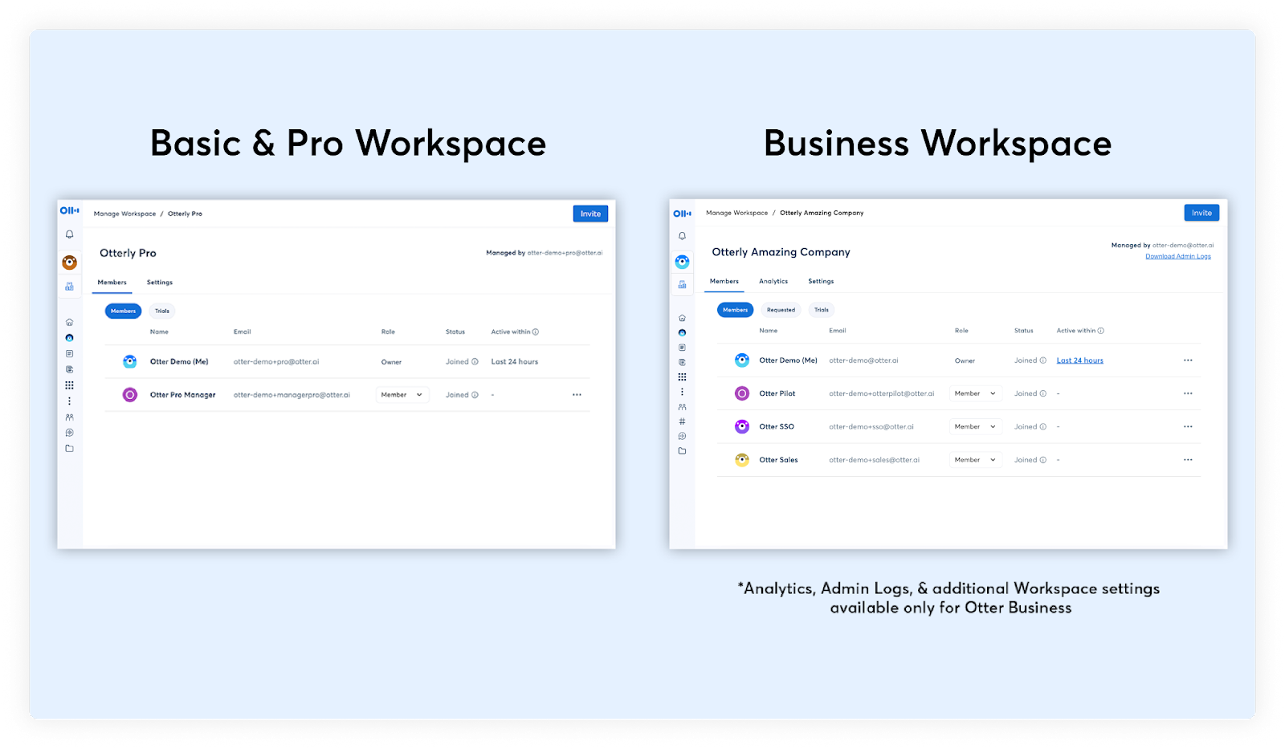Image resolution: width=1285 pixels, height=749 pixels.
Task: Click the Active within info icon in the Pro table
Action: 536,332
